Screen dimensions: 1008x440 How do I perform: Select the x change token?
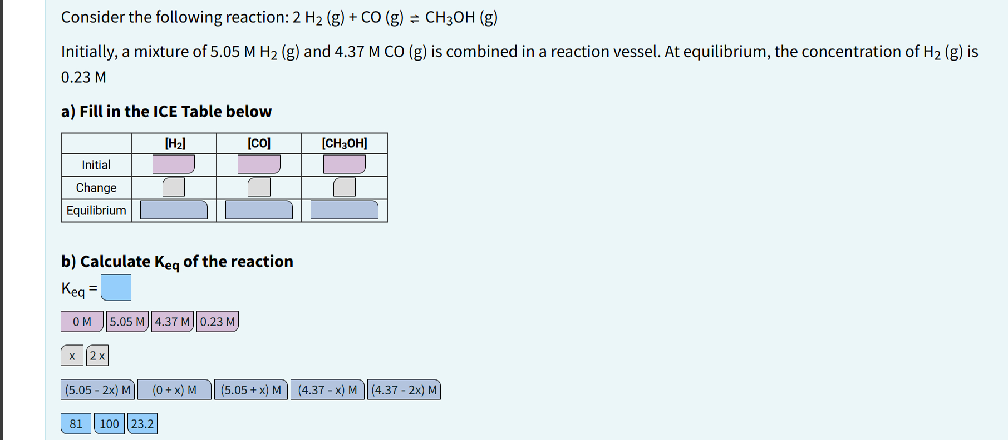click(x=71, y=356)
